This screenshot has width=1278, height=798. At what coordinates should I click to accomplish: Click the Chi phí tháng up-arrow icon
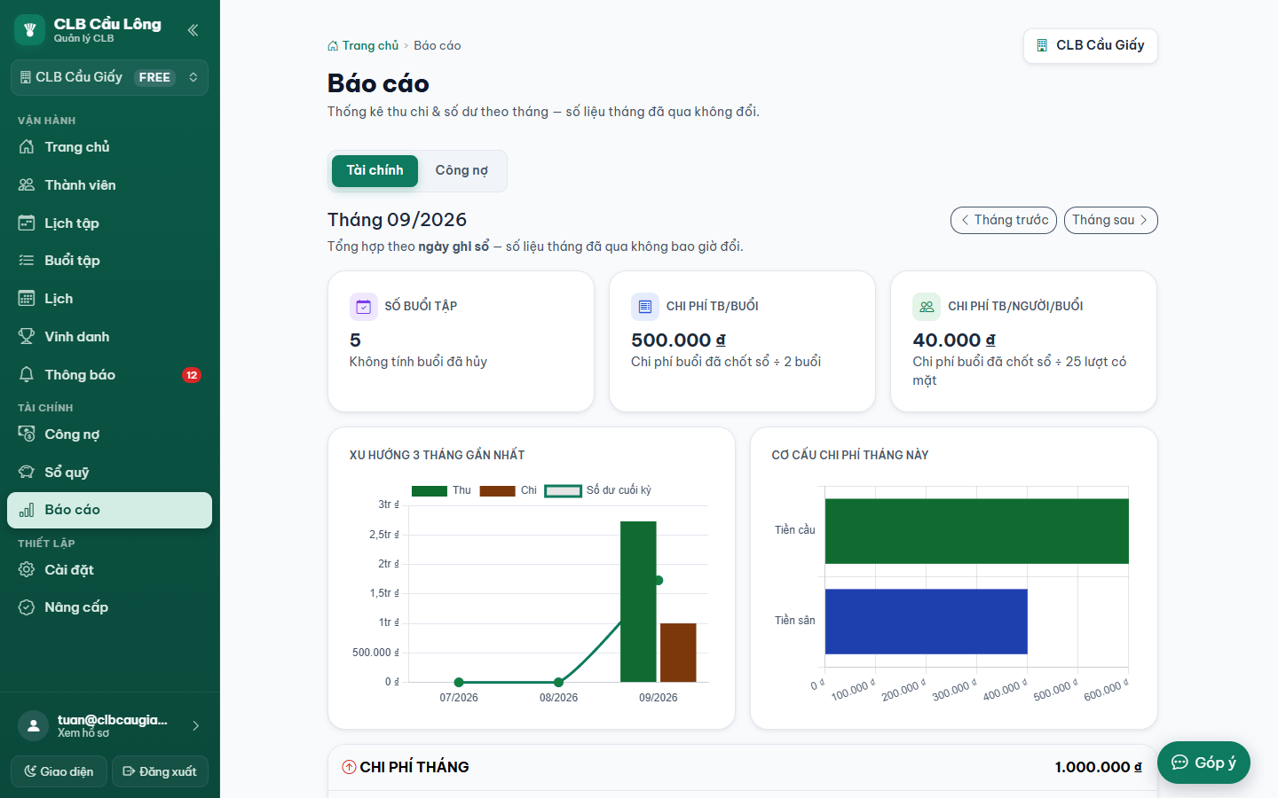pos(350,767)
